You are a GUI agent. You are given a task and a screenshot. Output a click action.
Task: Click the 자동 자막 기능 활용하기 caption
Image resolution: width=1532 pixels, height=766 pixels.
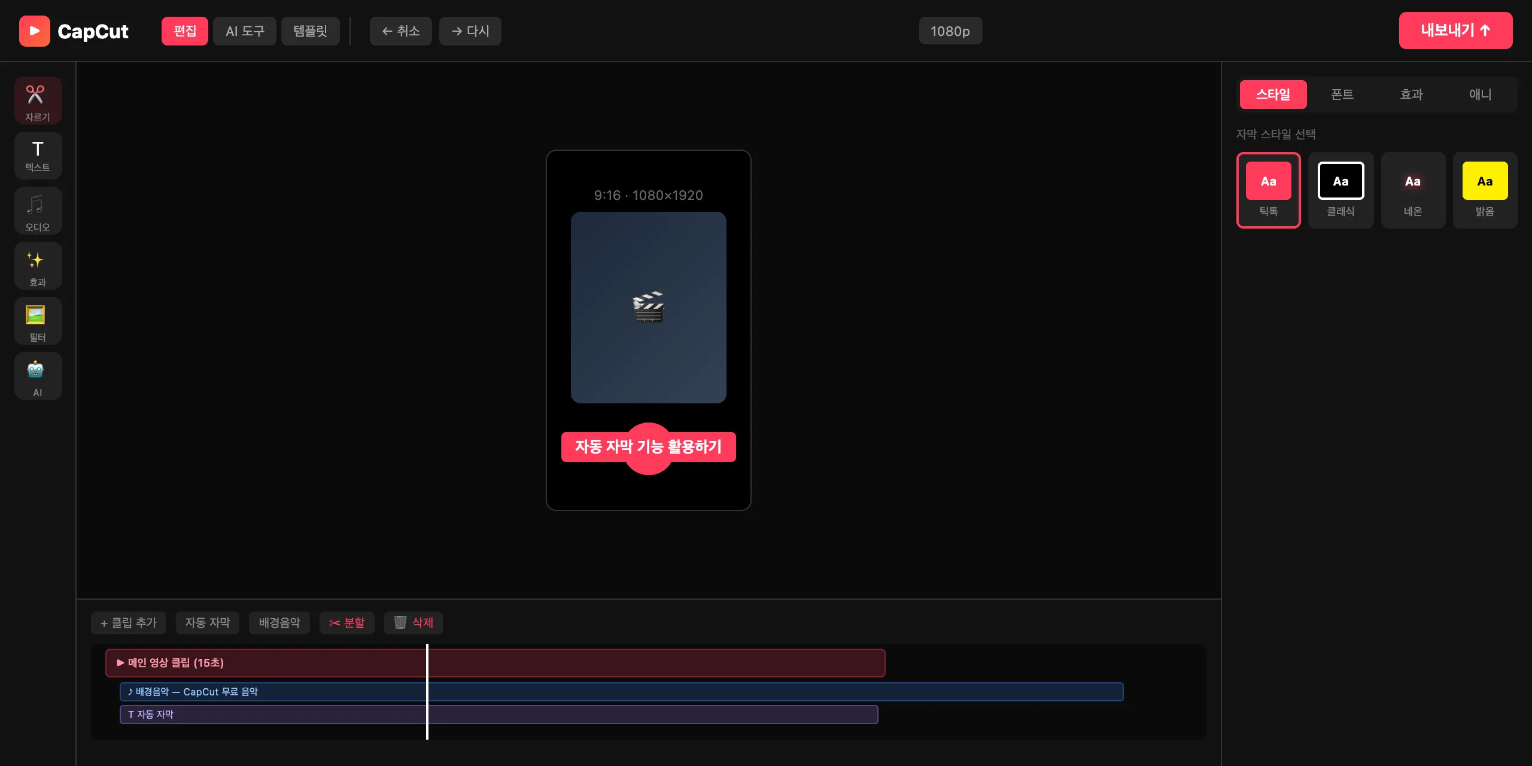point(649,447)
